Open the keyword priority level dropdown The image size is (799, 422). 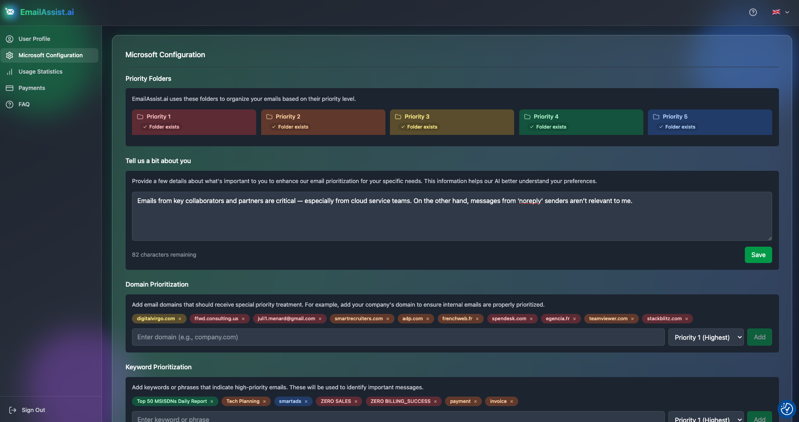[706, 417]
